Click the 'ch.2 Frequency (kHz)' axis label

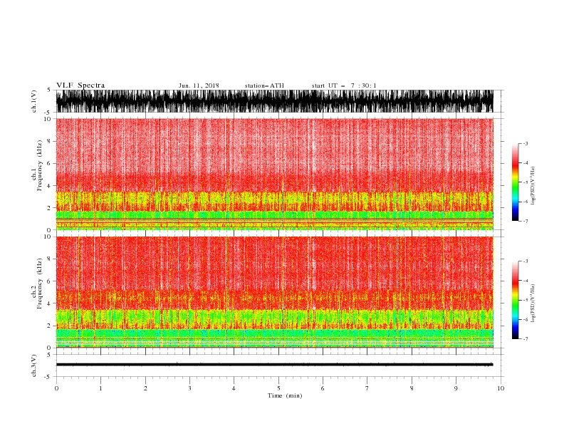pyautogui.click(x=37, y=284)
